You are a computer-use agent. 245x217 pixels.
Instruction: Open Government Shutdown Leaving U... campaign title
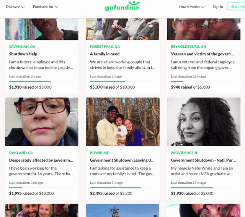[122, 160]
